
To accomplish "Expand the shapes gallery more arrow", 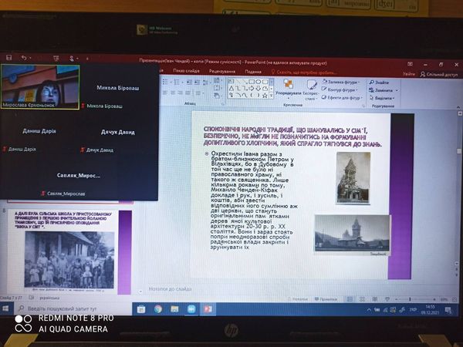I will click(272, 96).
